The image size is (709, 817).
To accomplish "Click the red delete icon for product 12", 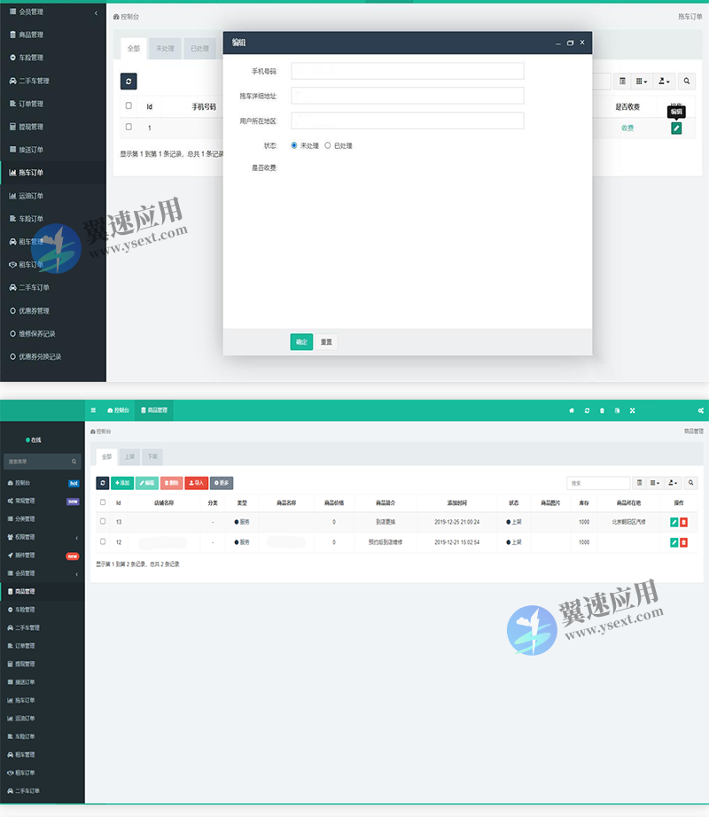I will pos(684,542).
